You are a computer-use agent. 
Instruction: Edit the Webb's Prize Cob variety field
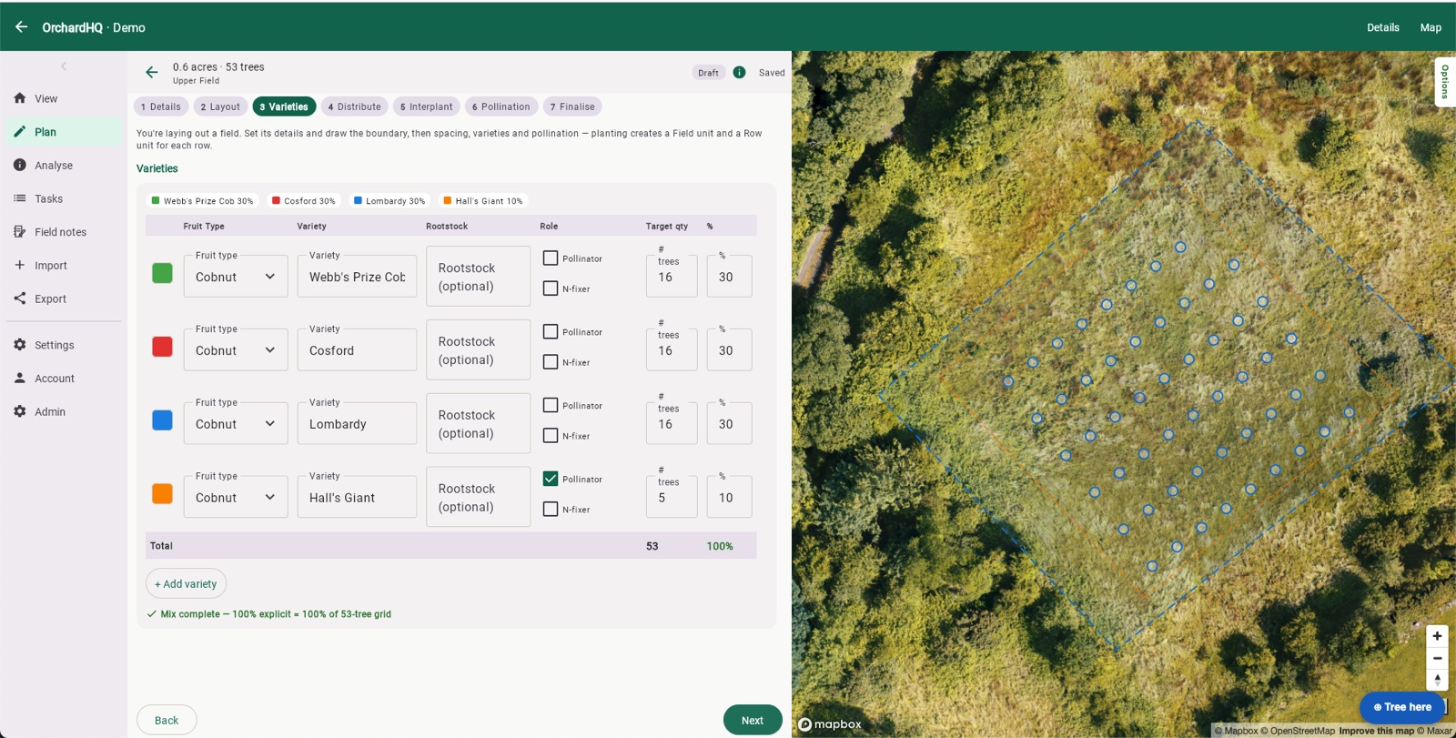pos(357,276)
